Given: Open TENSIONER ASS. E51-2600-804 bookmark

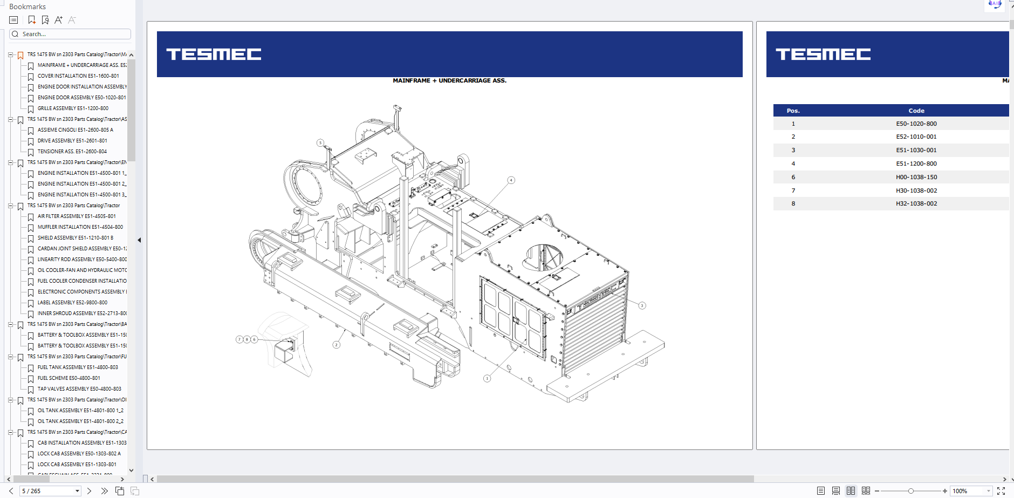Looking at the screenshot, I should click(x=72, y=152).
